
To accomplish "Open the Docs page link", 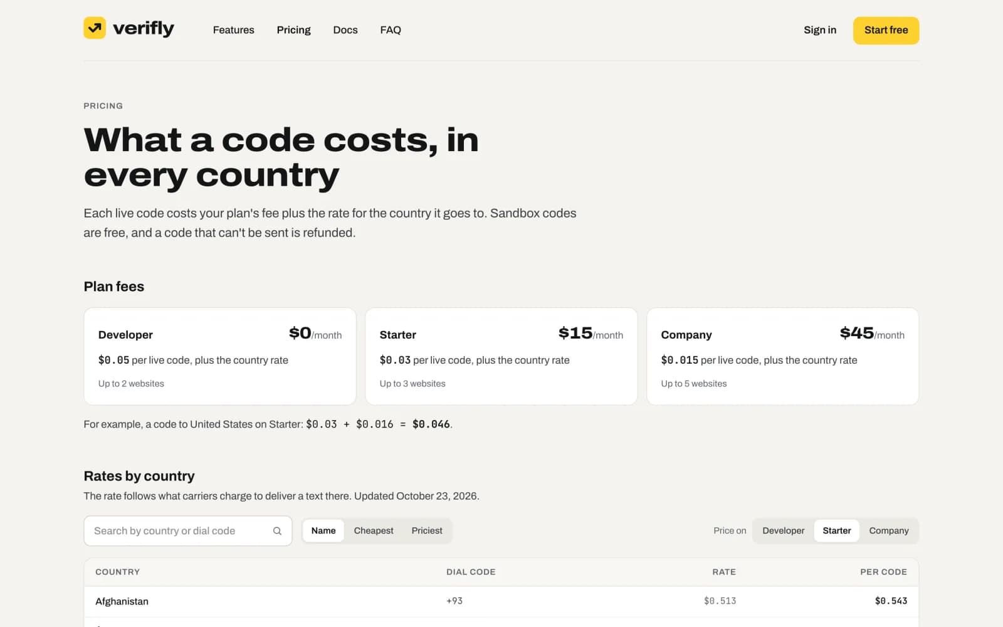I will pyautogui.click(x=345, y=30).
